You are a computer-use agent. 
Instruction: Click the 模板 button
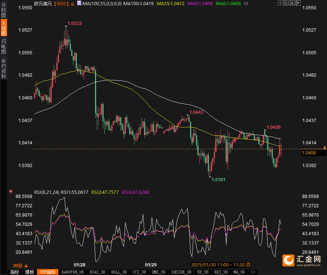[x=29, y=272]
